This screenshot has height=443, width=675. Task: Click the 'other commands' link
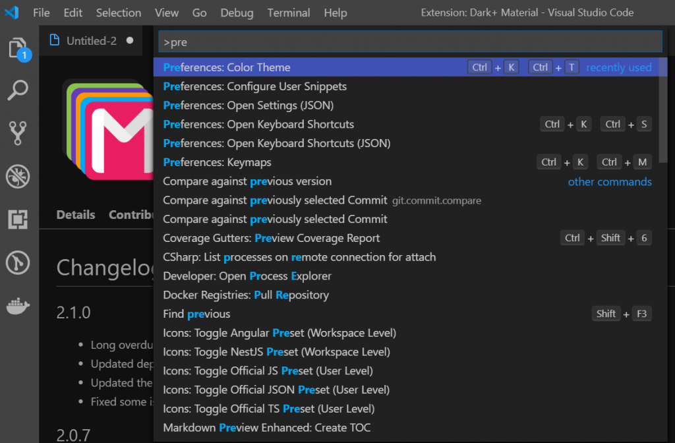click(x=610, y=181)
